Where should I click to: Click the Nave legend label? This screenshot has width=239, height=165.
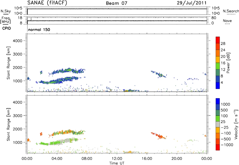pos(227,21)
